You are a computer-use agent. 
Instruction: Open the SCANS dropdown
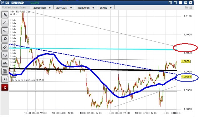click(x=106, y=8)
